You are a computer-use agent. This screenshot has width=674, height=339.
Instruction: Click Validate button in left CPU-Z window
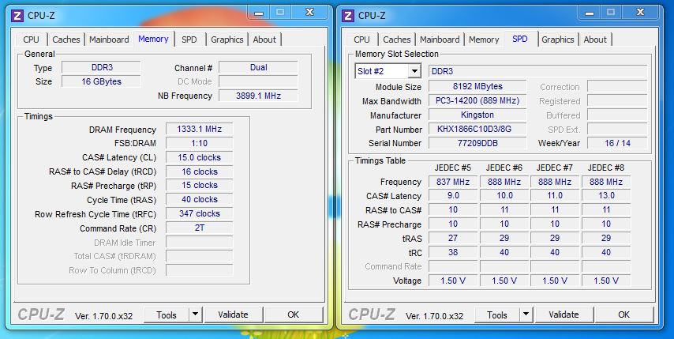tap(234, 315)
